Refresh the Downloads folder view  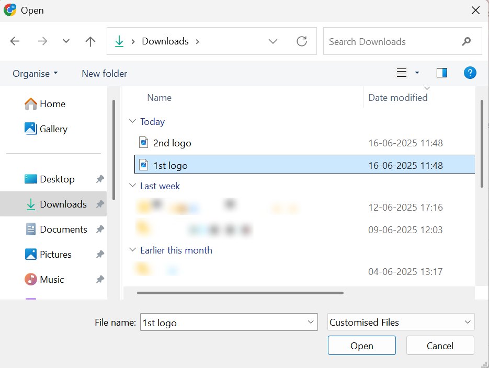[x=302, y=42]
